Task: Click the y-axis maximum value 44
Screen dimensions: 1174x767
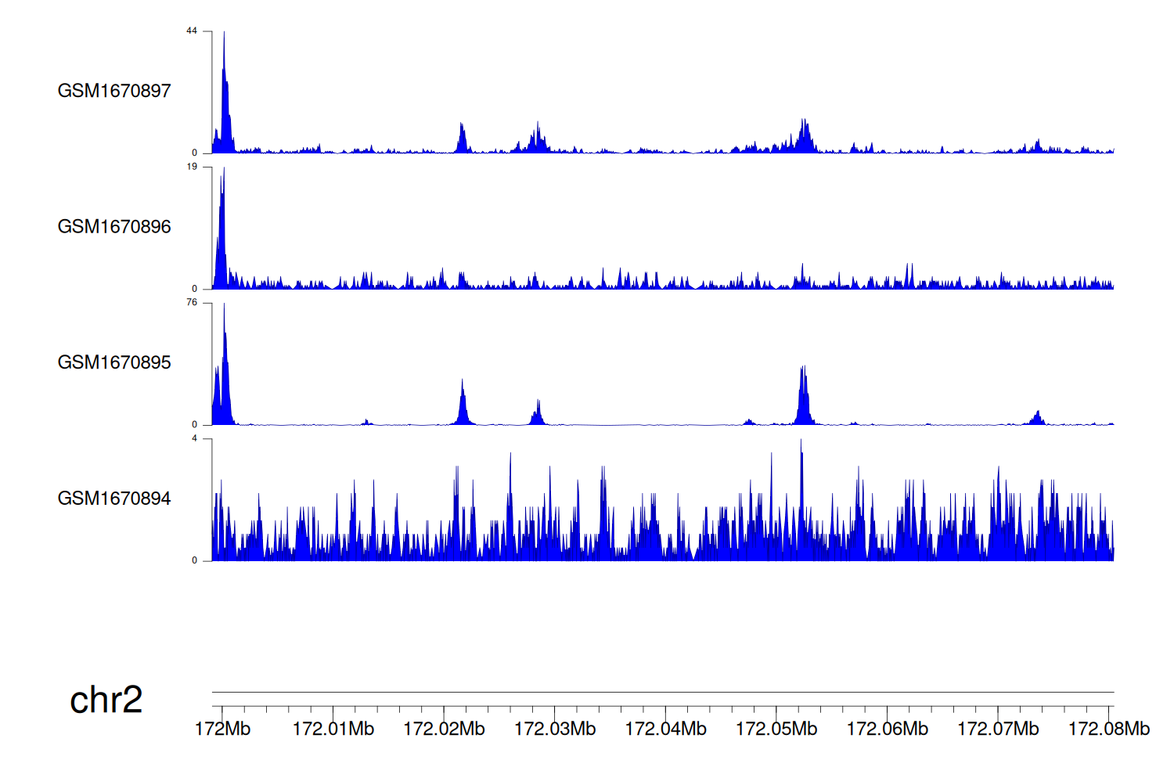Action: pos(192,31)
